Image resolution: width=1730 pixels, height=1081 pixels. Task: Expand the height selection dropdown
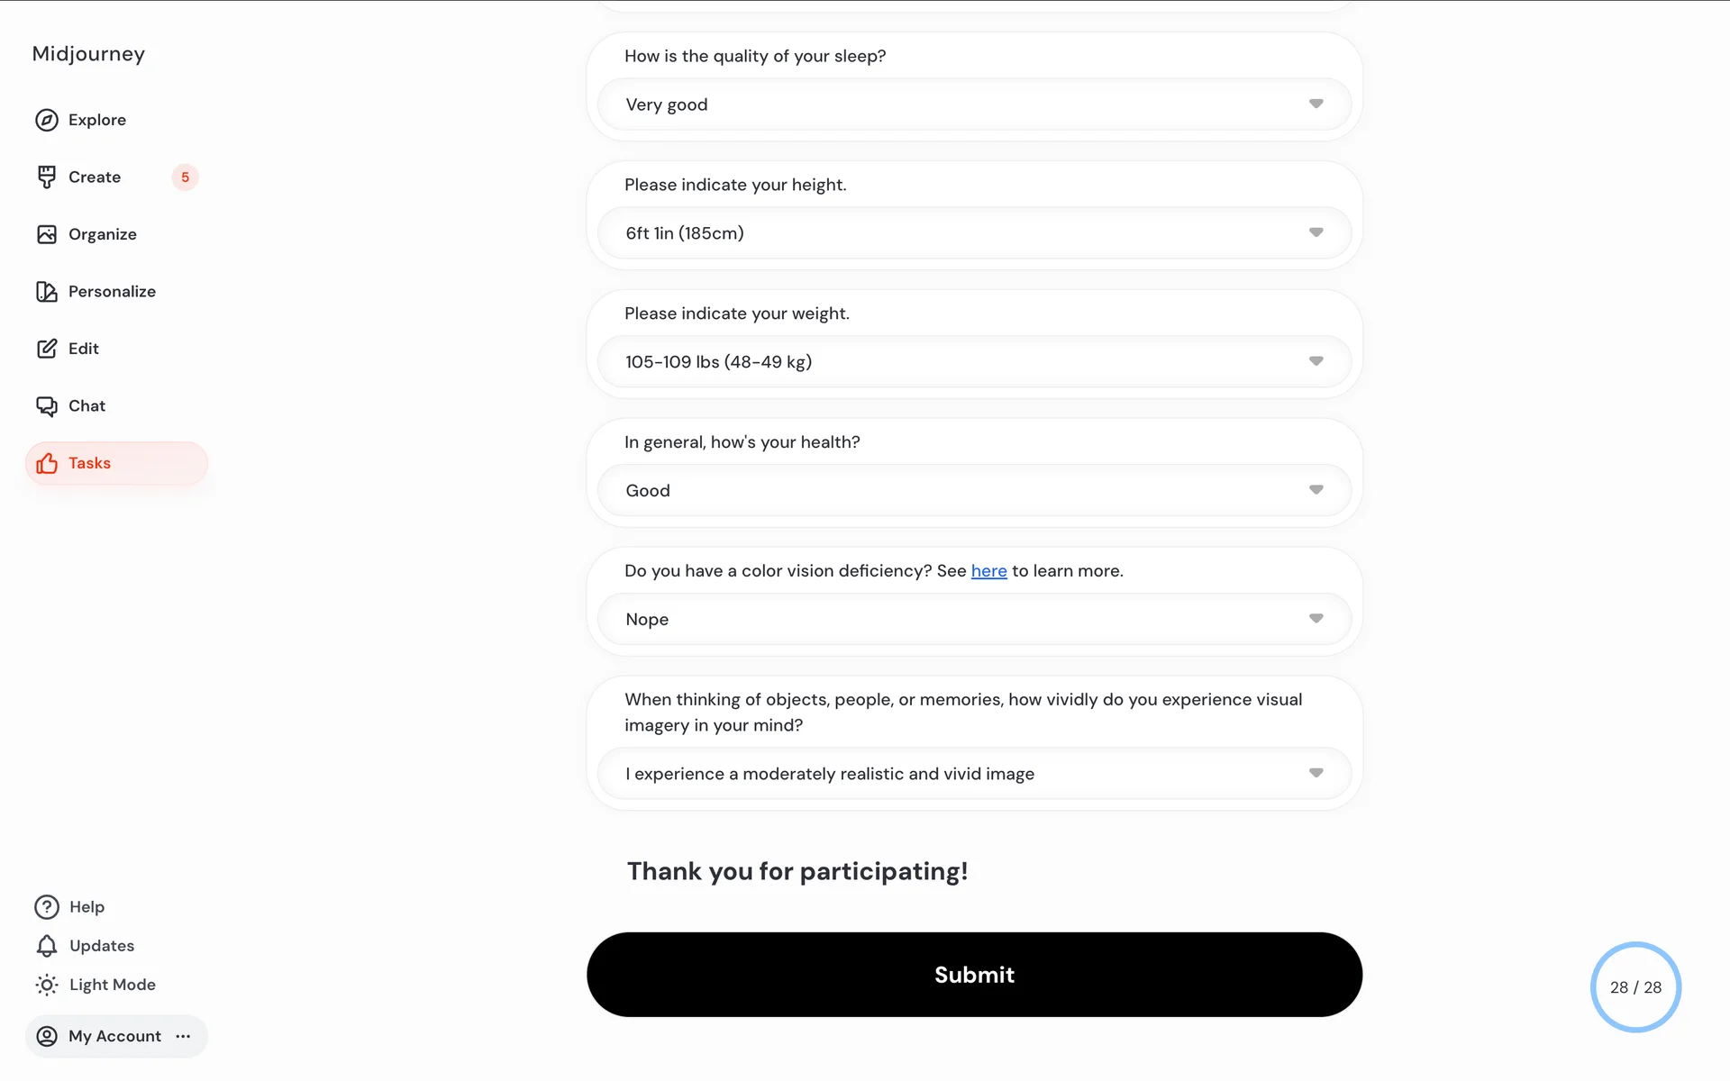click(x=974, y=233)
